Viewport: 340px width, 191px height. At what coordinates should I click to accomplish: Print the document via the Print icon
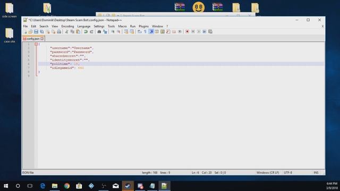click(59, 32)
